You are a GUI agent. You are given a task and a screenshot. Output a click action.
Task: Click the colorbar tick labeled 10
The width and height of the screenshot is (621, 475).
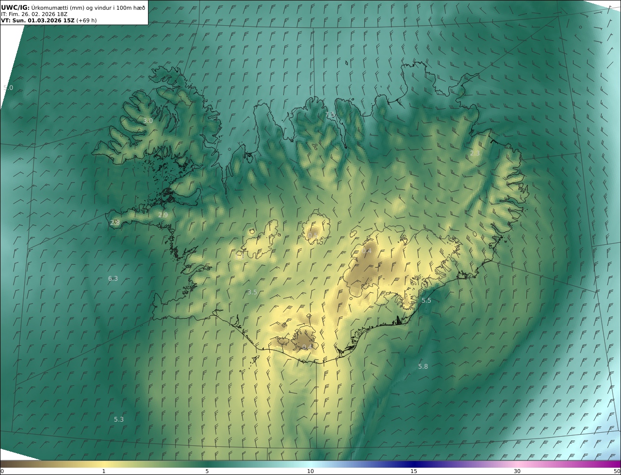tap(310, 471)
